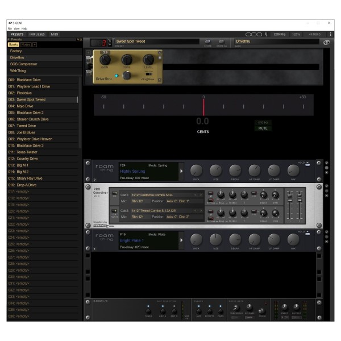The width and height of the screenshot is (341, 341).
Task: Click the Pro Convolver side pause icon
Action: tap(326, 191)
